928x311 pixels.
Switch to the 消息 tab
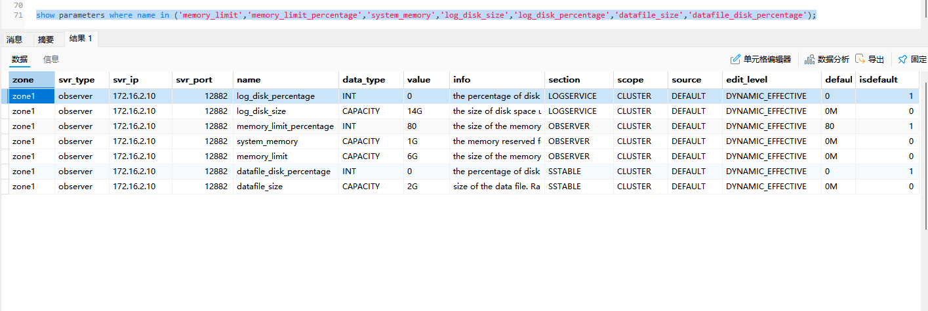point(14,39)
